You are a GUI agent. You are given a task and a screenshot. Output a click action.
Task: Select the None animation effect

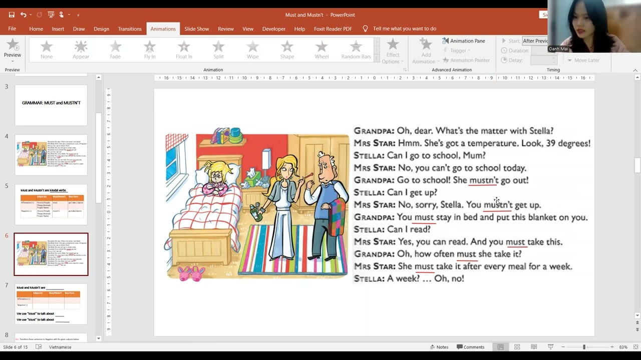tap(47, 50)
